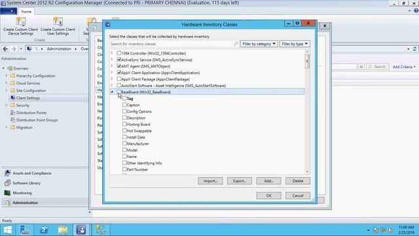Click Create Custom Client Device Settings icon
This screenshot has height=236, width=419.
(x=20, y=22)
